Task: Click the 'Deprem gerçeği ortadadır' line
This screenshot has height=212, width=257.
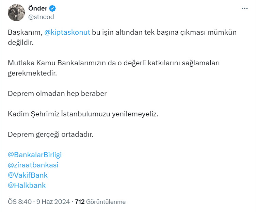Action: pyautogui.click(x=50, y=134)
